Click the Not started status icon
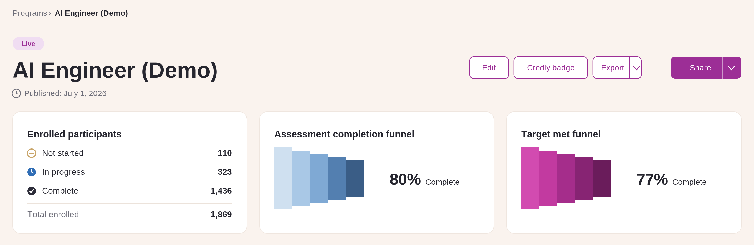This screenshot has width=754, height=245. pos(32,153)
